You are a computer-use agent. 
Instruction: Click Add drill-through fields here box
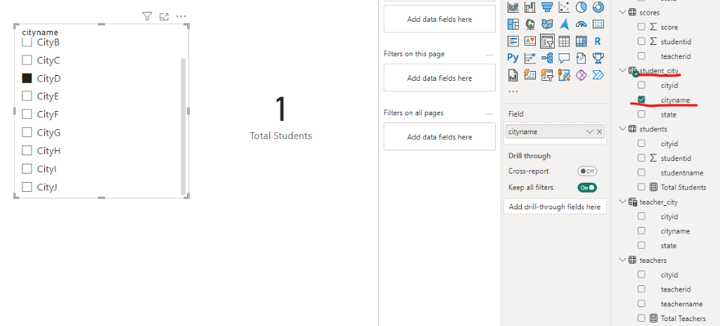pos(555,207)
